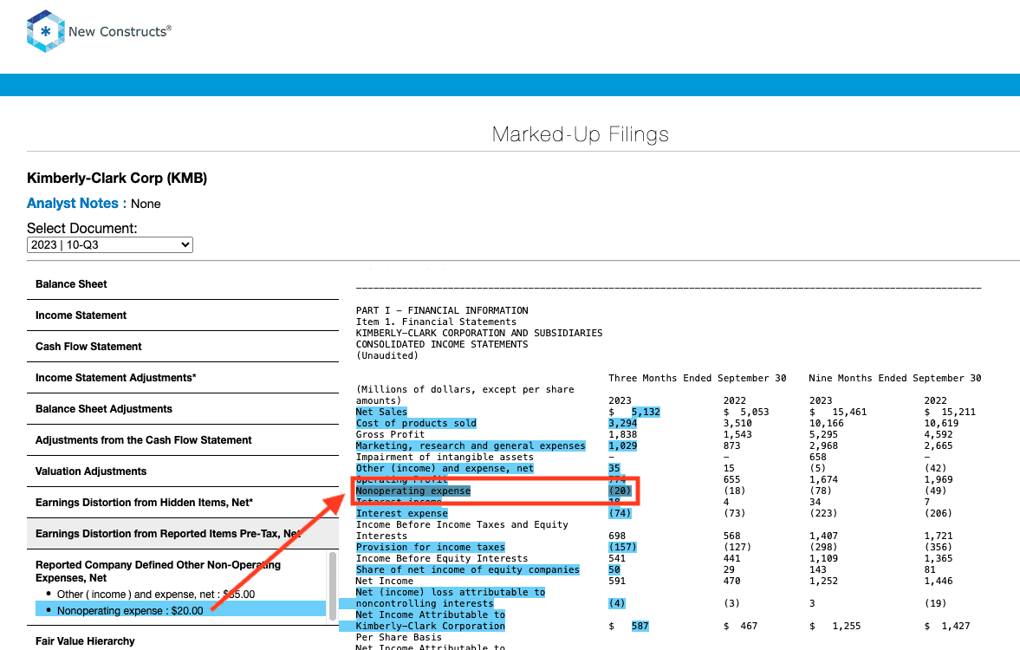Viewport: 1020px width, 650px height.
Task: Click Gross Profit line in filing
Action: [390, 435]
